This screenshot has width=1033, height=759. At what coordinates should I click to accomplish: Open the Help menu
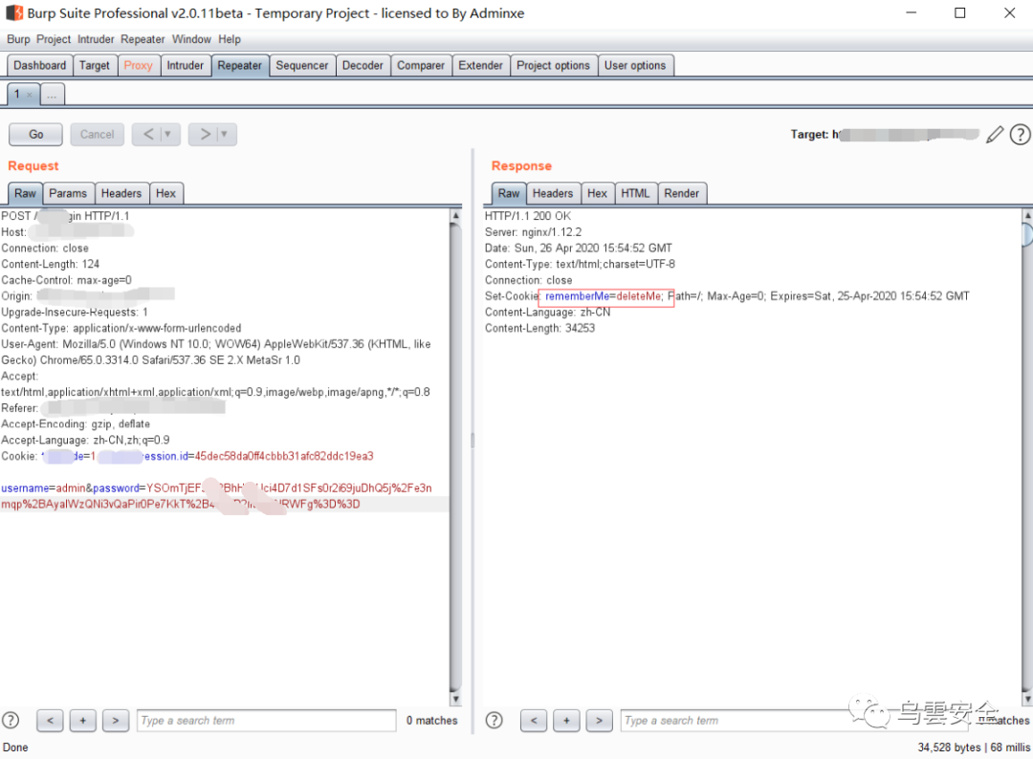230,39
